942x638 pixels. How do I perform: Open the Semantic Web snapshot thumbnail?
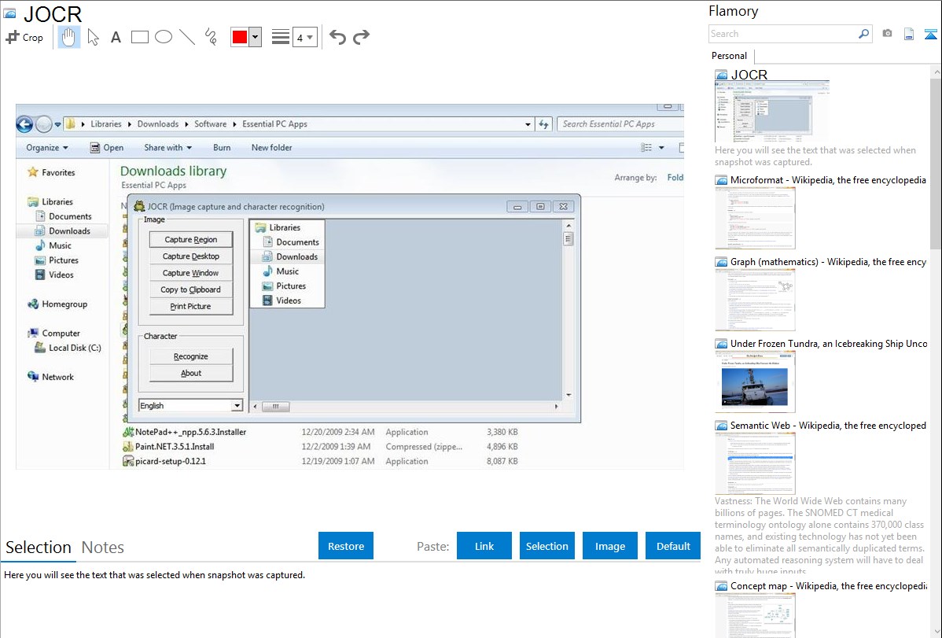[755, 463]
